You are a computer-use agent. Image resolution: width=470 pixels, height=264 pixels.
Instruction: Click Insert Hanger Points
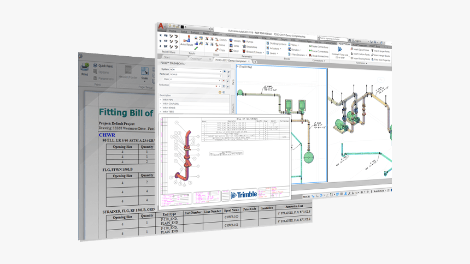coord(380,51)
